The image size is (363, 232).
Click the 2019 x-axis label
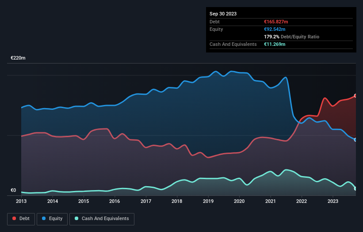[208, 201]
